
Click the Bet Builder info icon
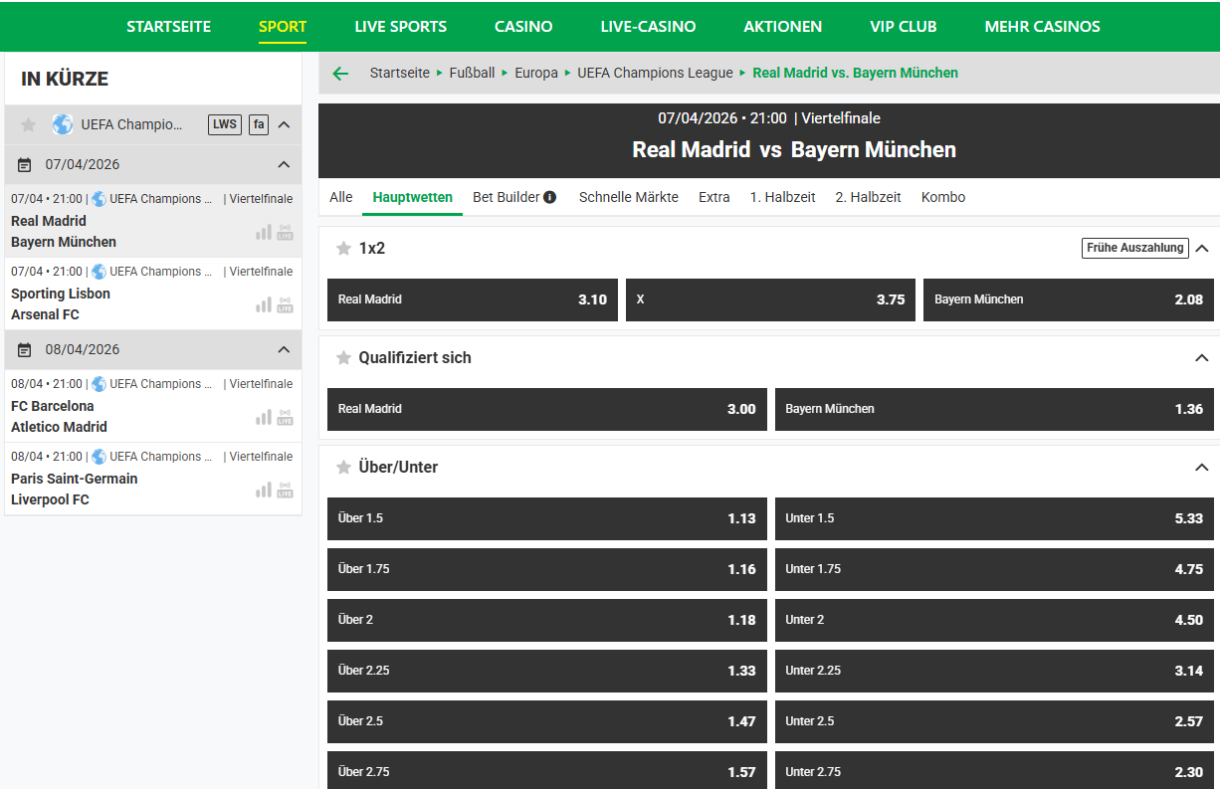click(x=550, y=197)
